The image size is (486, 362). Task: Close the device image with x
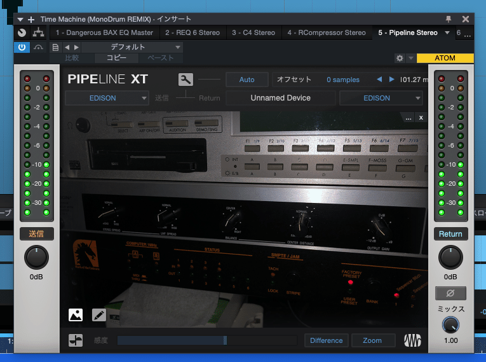[421, 118]
